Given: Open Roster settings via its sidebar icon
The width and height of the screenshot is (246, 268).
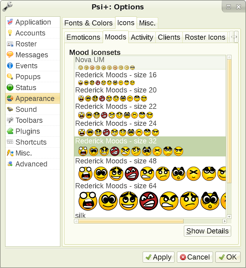Looking at the screenshot, I should 10,44.
